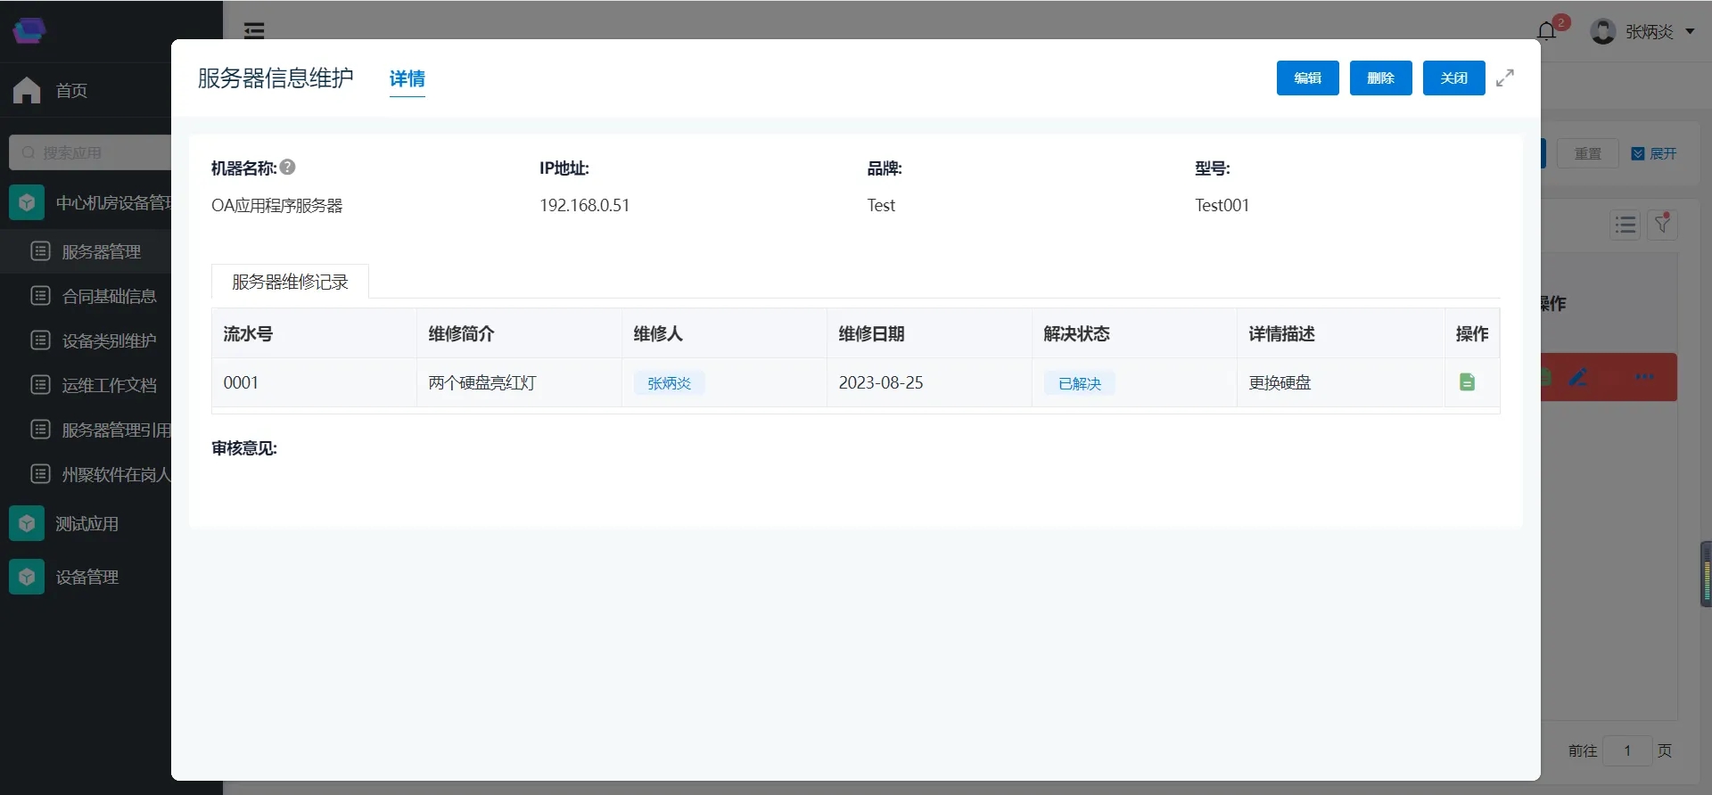Expand the 设备管理 sidebar group
Viewport: 1712px width, 795px height.
pyautogui.click(x=86, y=578)
